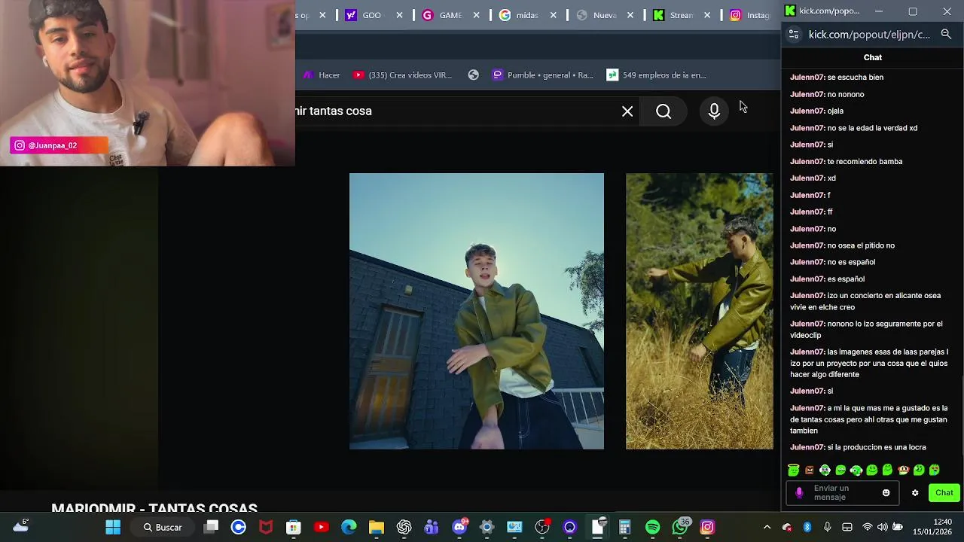Viewport: 964px width, 542px height.
Task: Open the Windows Start menu
Action: tap(113, 527)
